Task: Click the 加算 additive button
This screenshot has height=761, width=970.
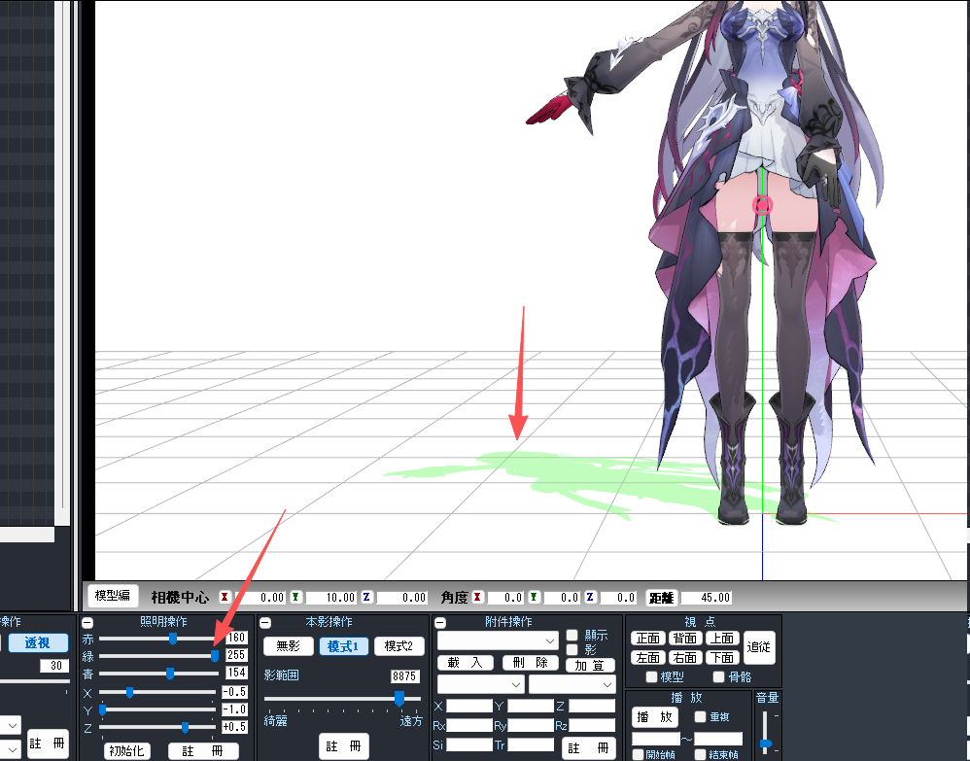Action: [x=590, y=665]
